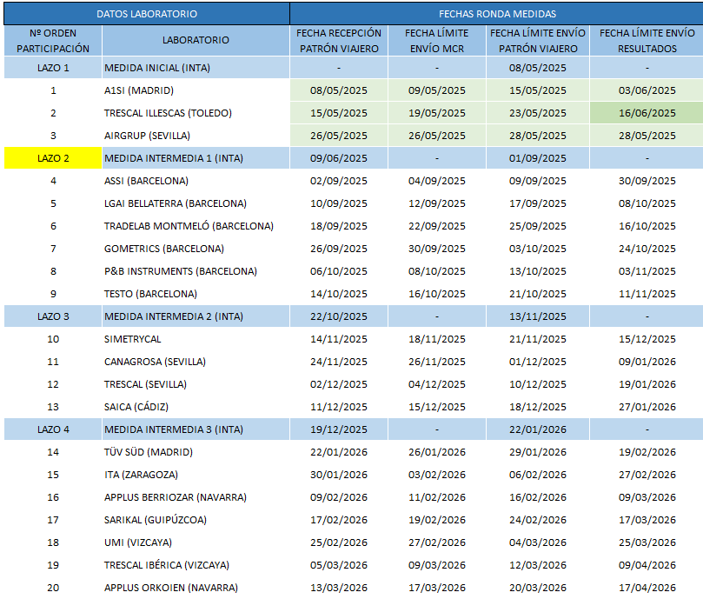Click MEDIDA INTERMEDIA 2 (INTA) cell
Screen dimensions: 703x599
click(196, 316)
